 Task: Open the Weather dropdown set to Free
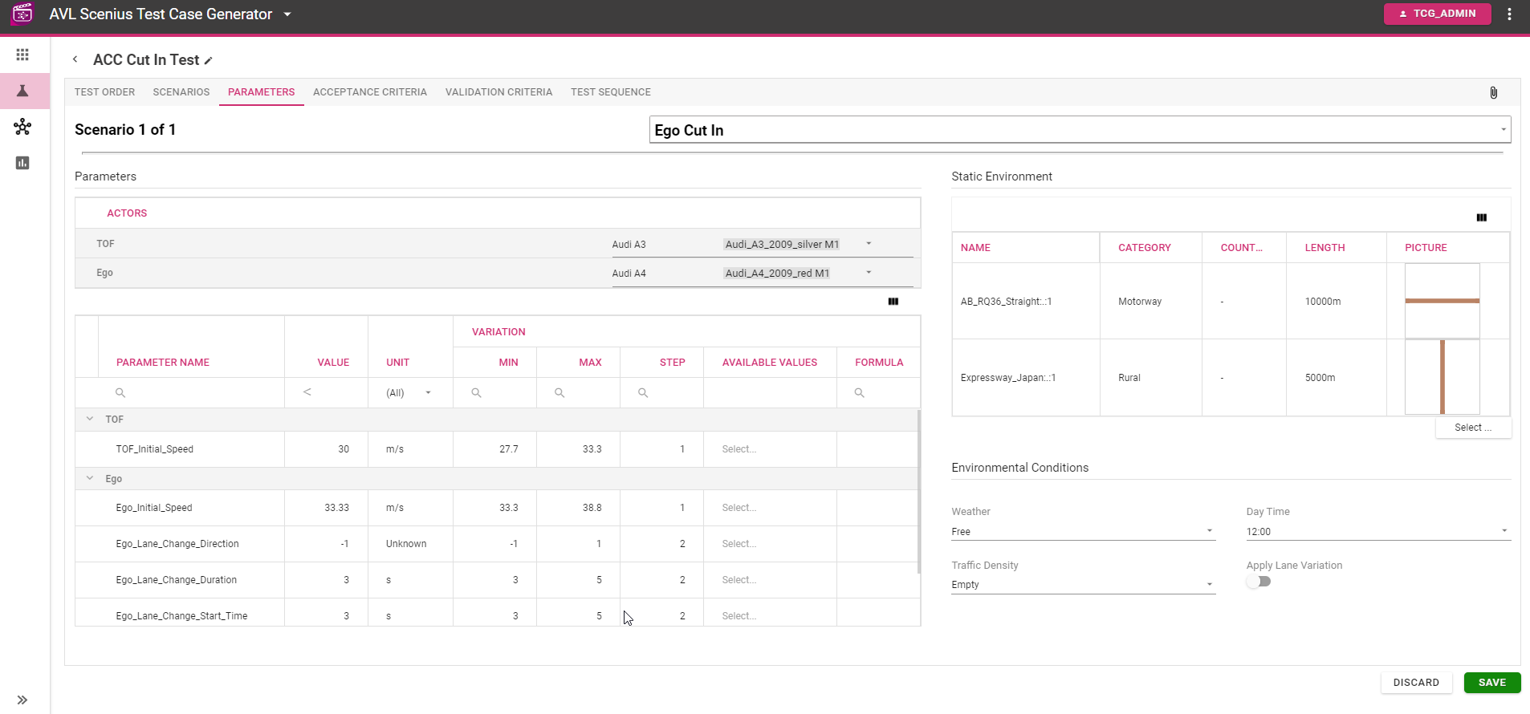(1083, 531)
